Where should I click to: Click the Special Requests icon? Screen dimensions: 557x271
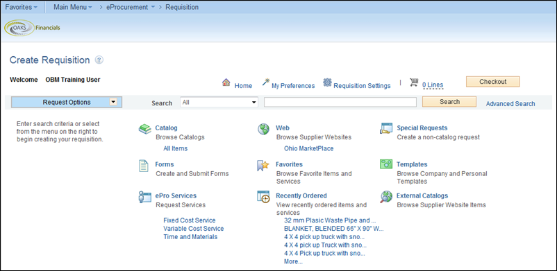[386, 128]
